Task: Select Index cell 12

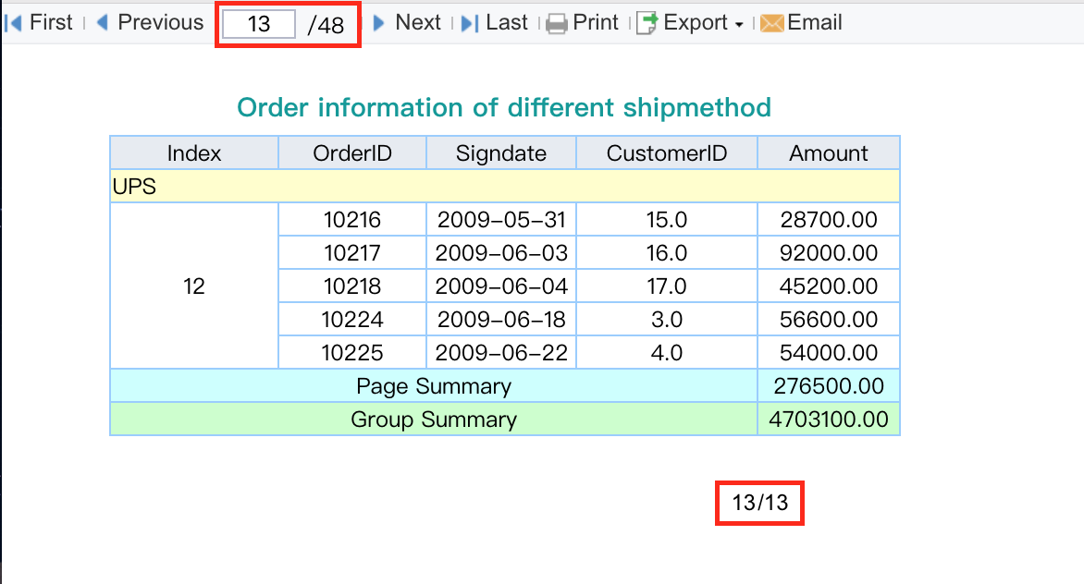Action: (194, 286)
